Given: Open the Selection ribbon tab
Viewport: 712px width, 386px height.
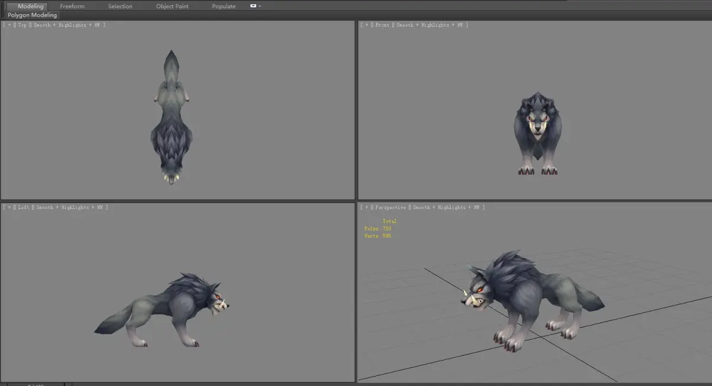Looking at the screenshot, I should click(x=120, y=6).
